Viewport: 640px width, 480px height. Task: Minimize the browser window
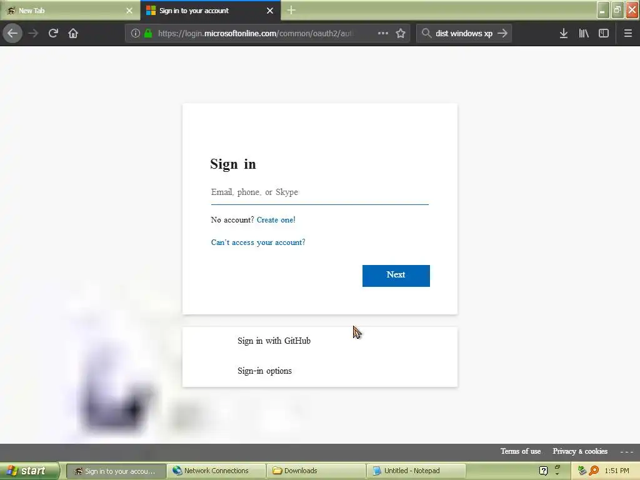click(x=603, y=10)
